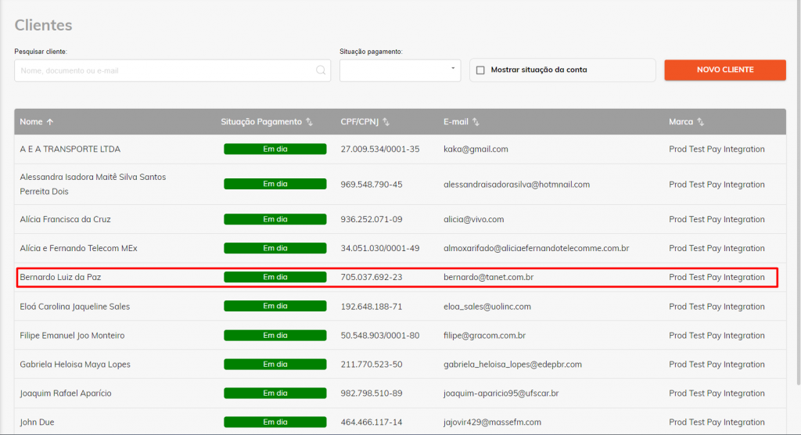Image resolution: width=801 pixels, height=435 pixels.
Task: Click the Clientes page heading
Action: click(44, 25)
